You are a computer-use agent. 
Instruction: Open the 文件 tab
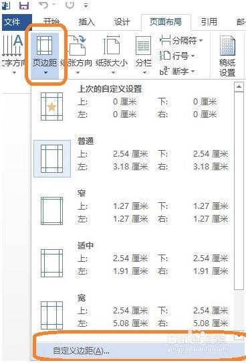point(17,22)
